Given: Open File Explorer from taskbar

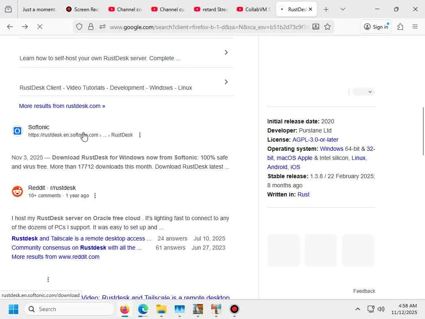Looking at the screenshot, I should click(x=161, y=309).
